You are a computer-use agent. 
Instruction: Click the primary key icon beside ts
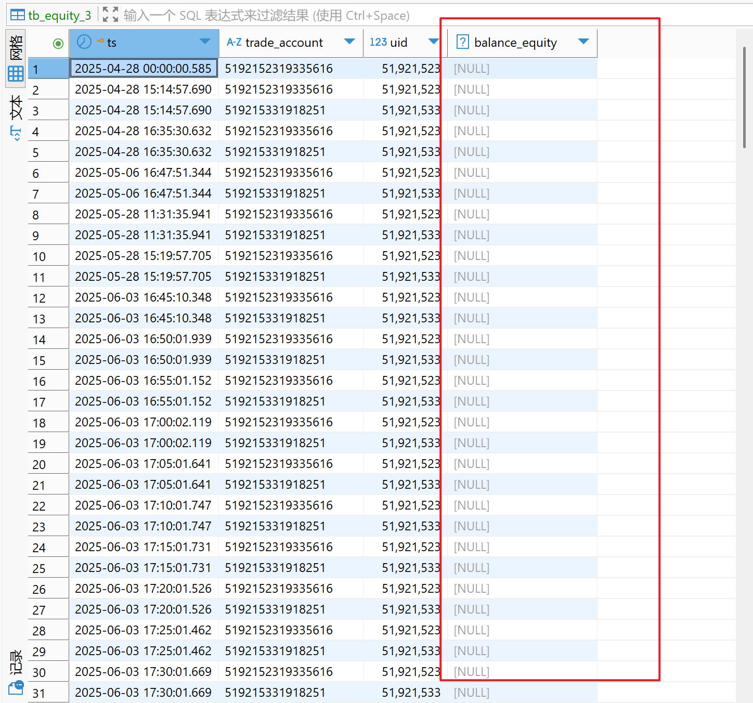[100, 41]
